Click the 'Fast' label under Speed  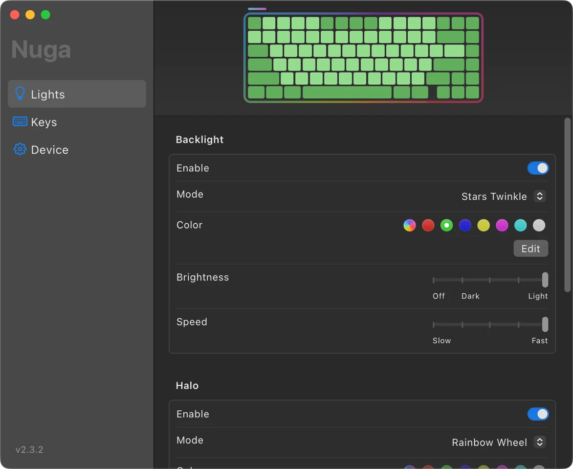[539, 341]
